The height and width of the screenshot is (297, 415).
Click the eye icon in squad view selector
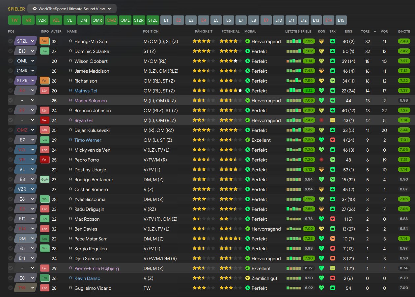[x=34, y=9]
